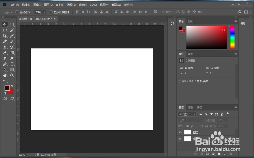Select the Clone Stamp tool
254x158 pixels.
(x=5, y=47)
